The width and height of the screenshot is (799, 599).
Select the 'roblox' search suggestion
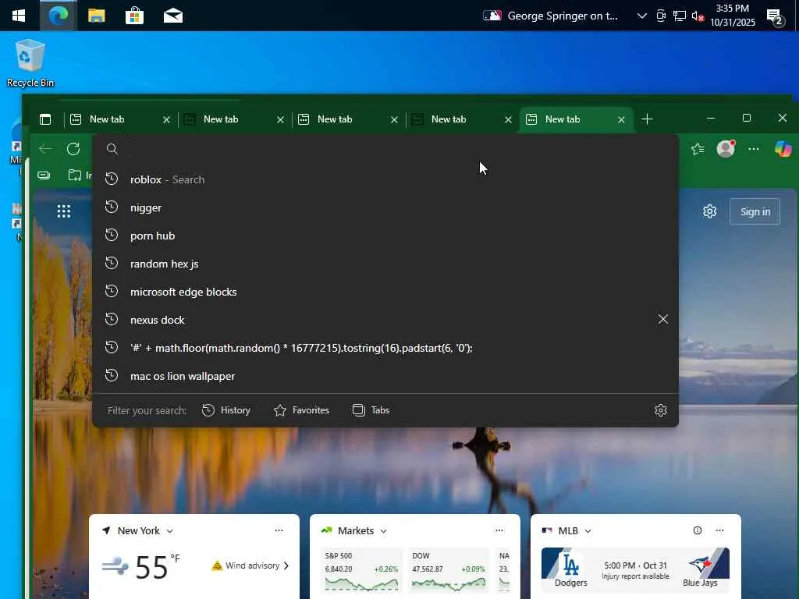point(385,179)
